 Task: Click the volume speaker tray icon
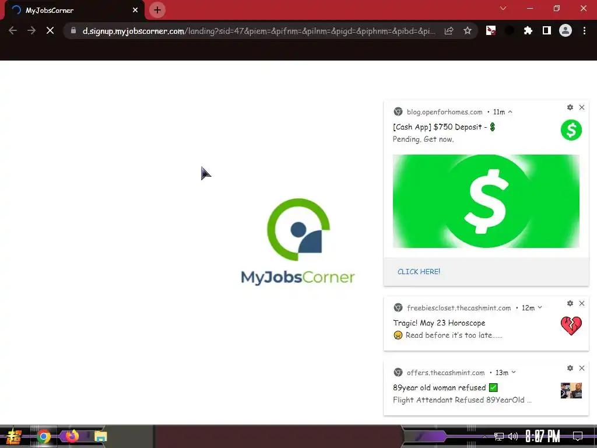tap(513, 436)
